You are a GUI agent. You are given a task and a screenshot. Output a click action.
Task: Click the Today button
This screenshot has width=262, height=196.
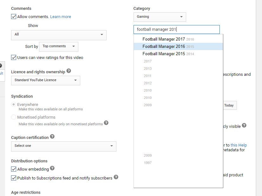tap(230, 105)
